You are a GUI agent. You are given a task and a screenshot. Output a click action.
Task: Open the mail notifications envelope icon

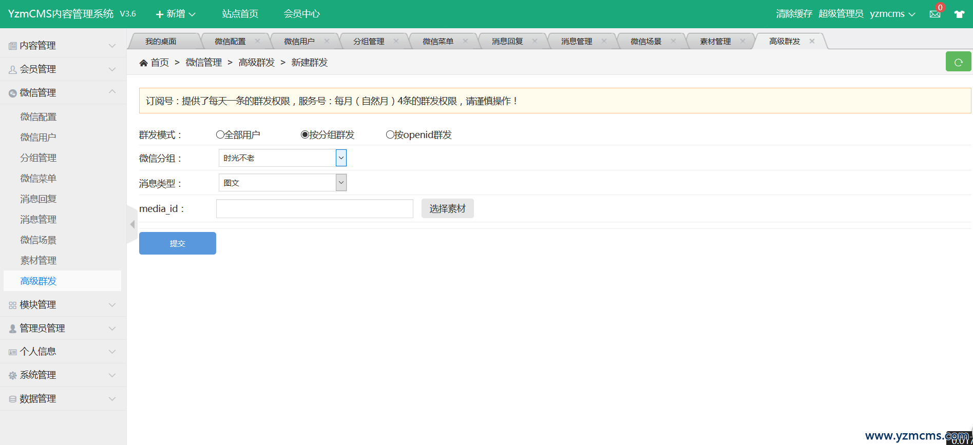[x=934, y=14]
